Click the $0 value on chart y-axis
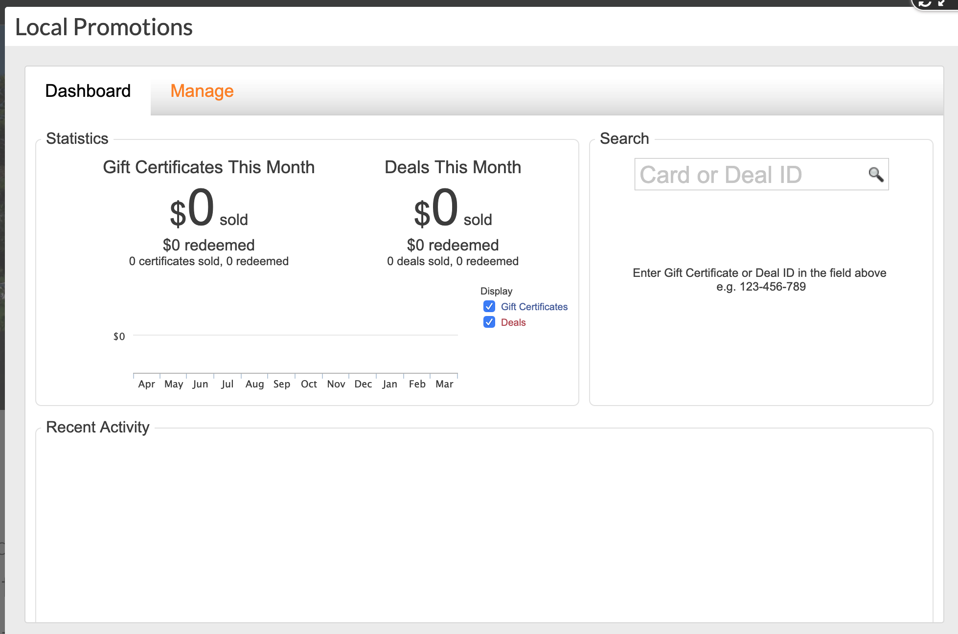The height and width of the screenshot is (634, 958). tap(119, 337)
